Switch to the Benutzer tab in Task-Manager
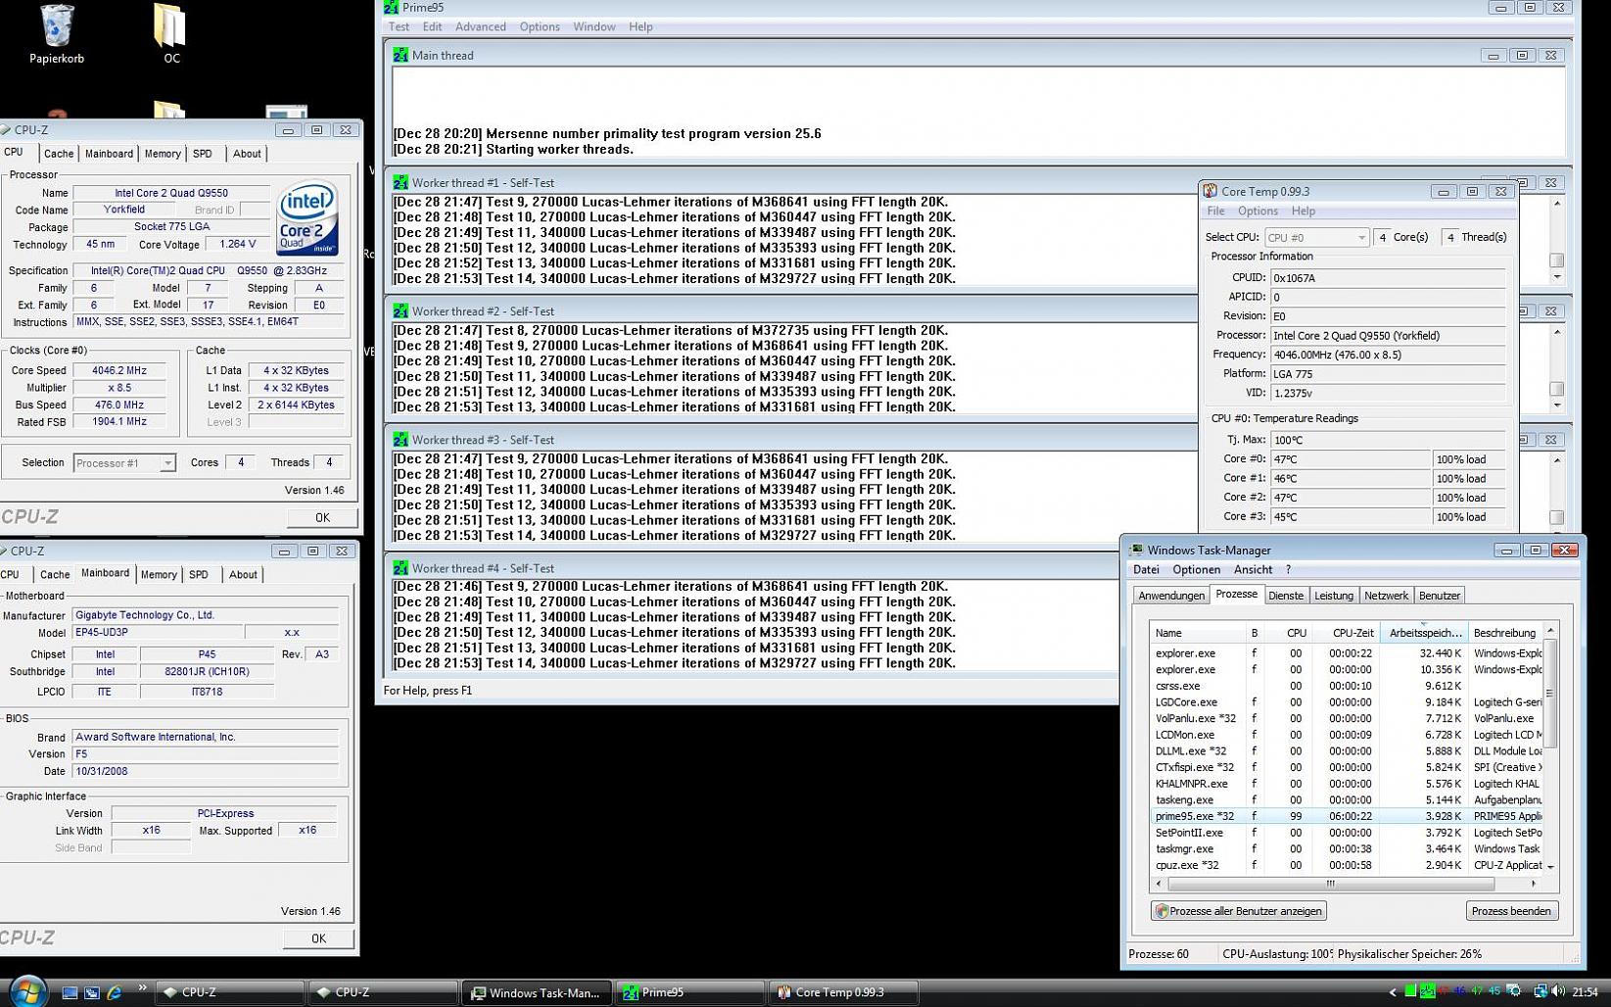Screen dimensions: 1611x1007 [x=1440, y=596]
